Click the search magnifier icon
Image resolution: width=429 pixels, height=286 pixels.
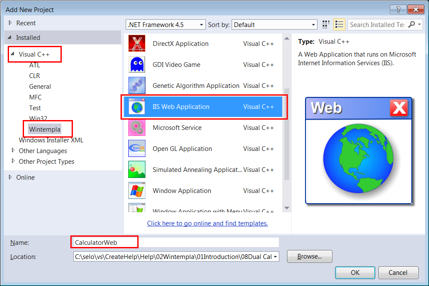pos(411,24)
